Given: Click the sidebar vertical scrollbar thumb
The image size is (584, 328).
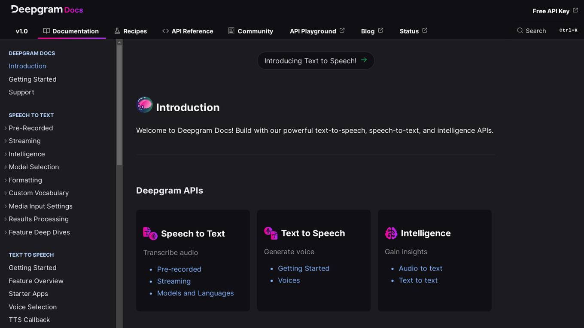Looking at the screenshot, I should (x=119, y=105).
